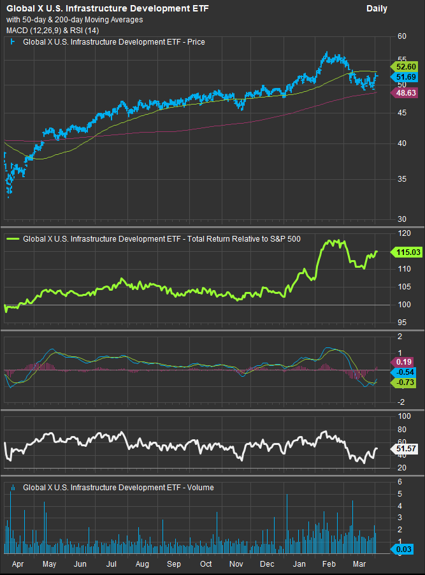Screen dimensions: 425x575
Task: Click the Feb month label on time axis
Action: tap(329, 565)
